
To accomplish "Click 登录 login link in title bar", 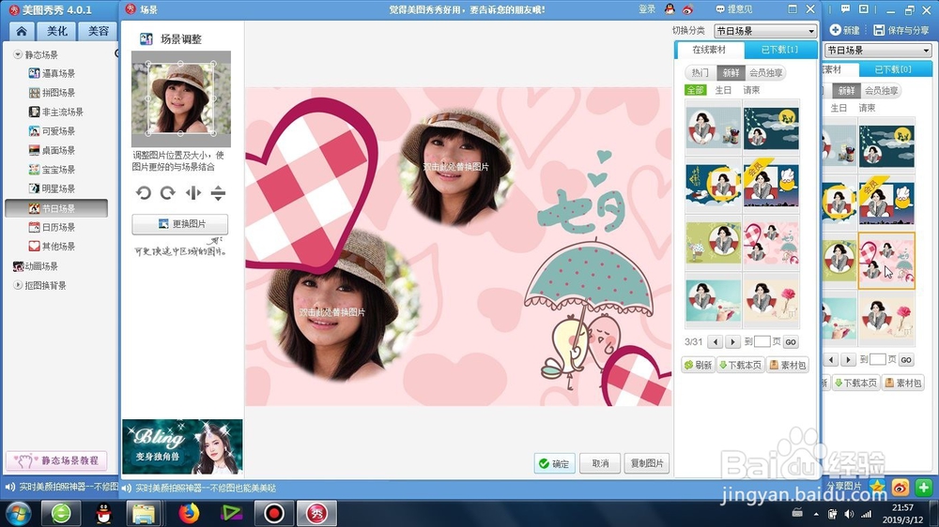I will click(647, 9).
